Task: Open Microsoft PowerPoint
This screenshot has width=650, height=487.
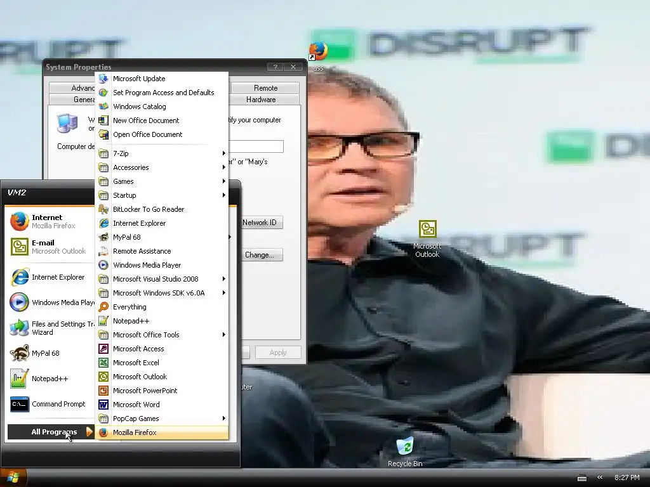Action: (x=162, y=391)
